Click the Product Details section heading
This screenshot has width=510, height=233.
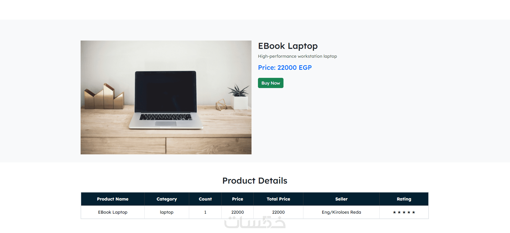(x=255, y=181)
